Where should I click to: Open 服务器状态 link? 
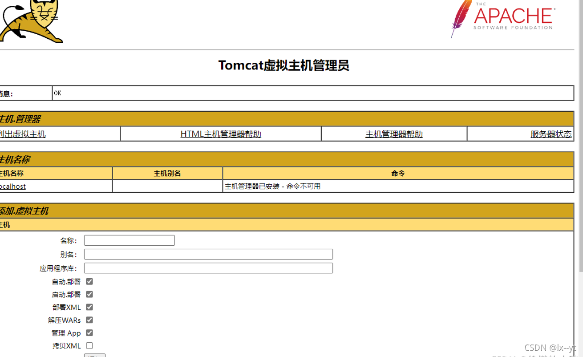[x=551, y=134]
